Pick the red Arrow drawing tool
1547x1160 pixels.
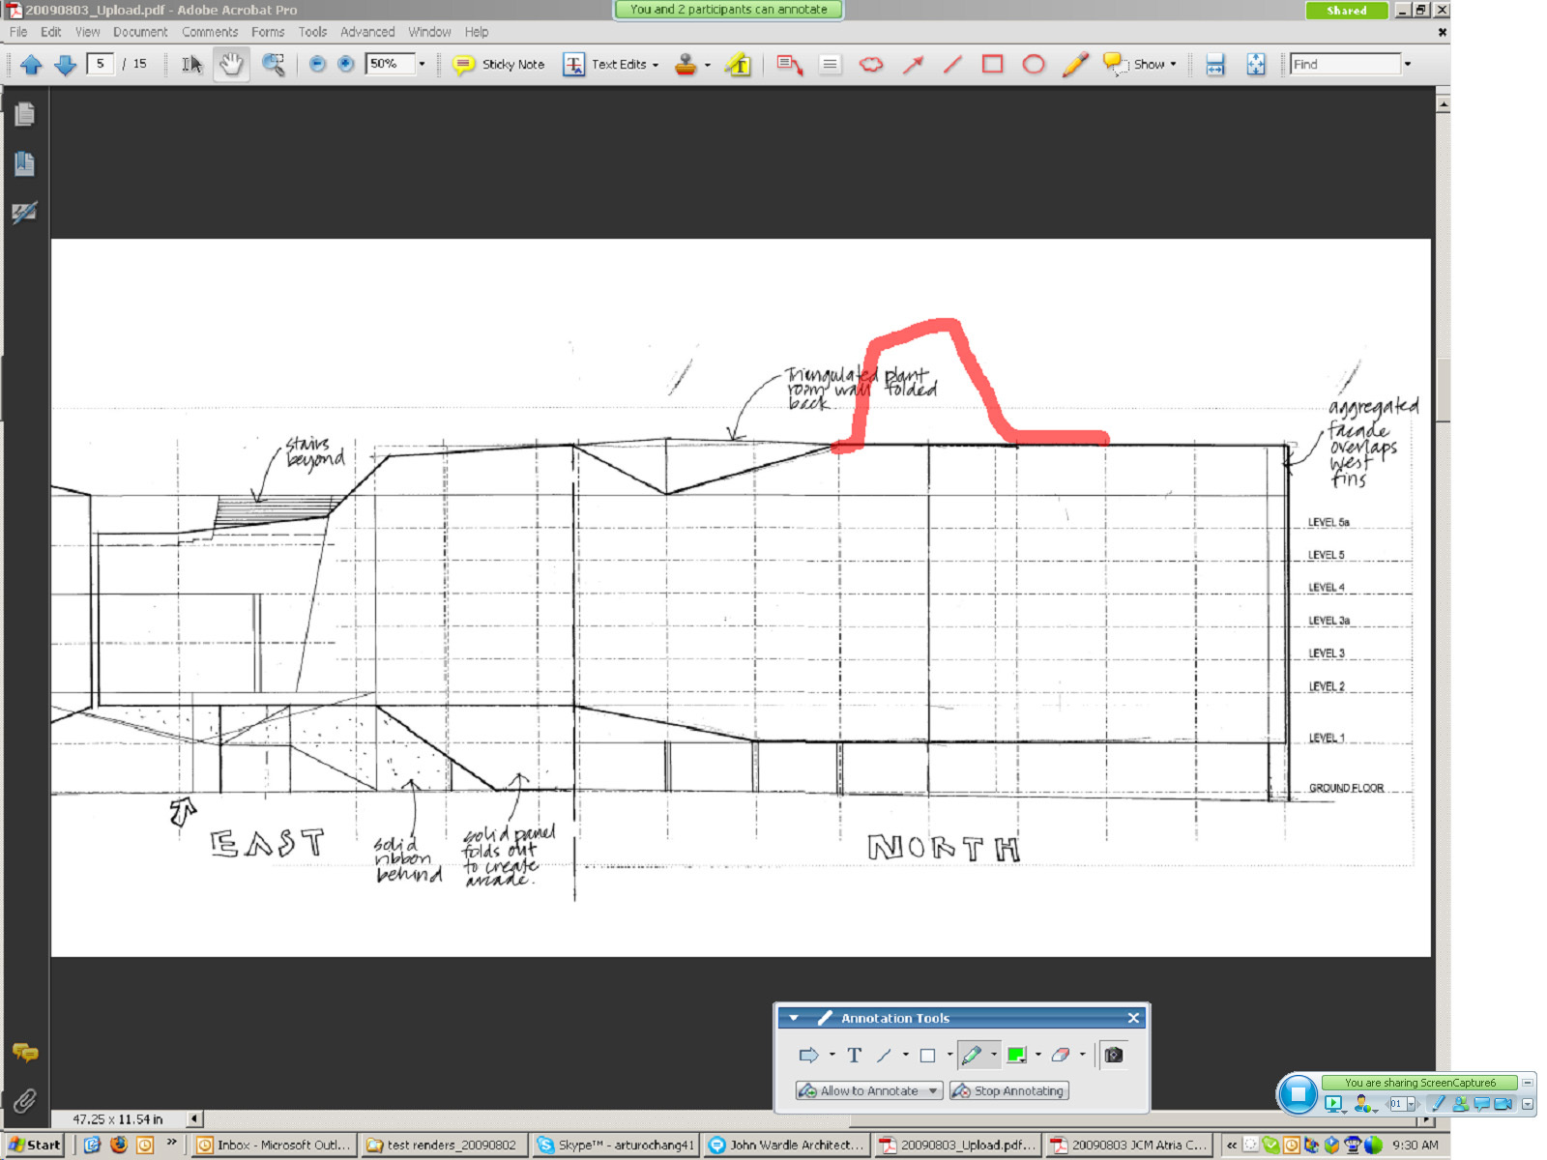coord(913,65)
